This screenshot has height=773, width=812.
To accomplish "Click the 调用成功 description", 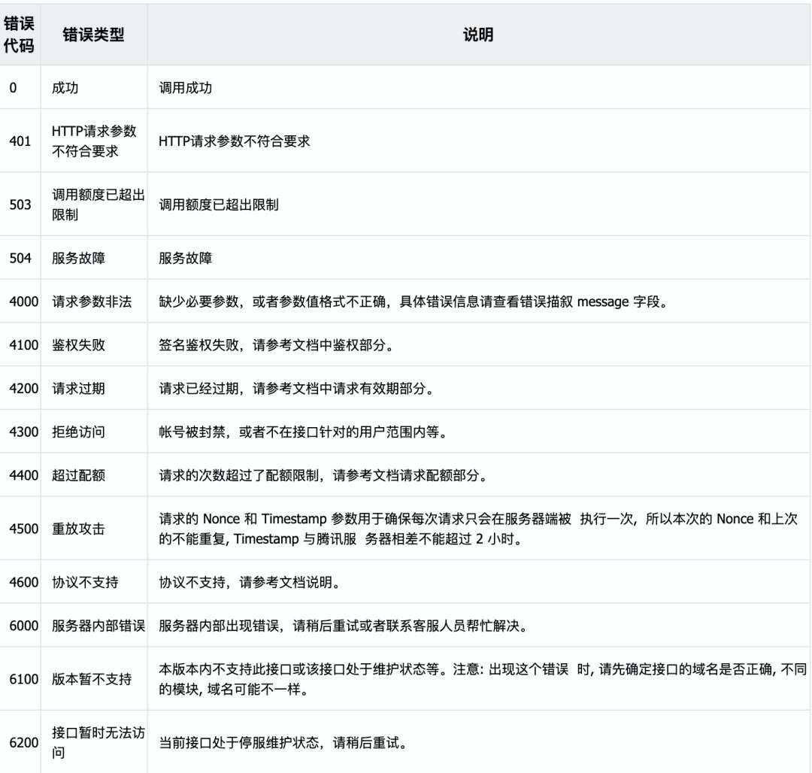I will [x=186, y=87].
